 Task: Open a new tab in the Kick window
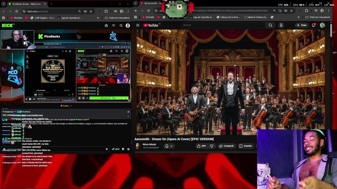[x=51, y=4]
